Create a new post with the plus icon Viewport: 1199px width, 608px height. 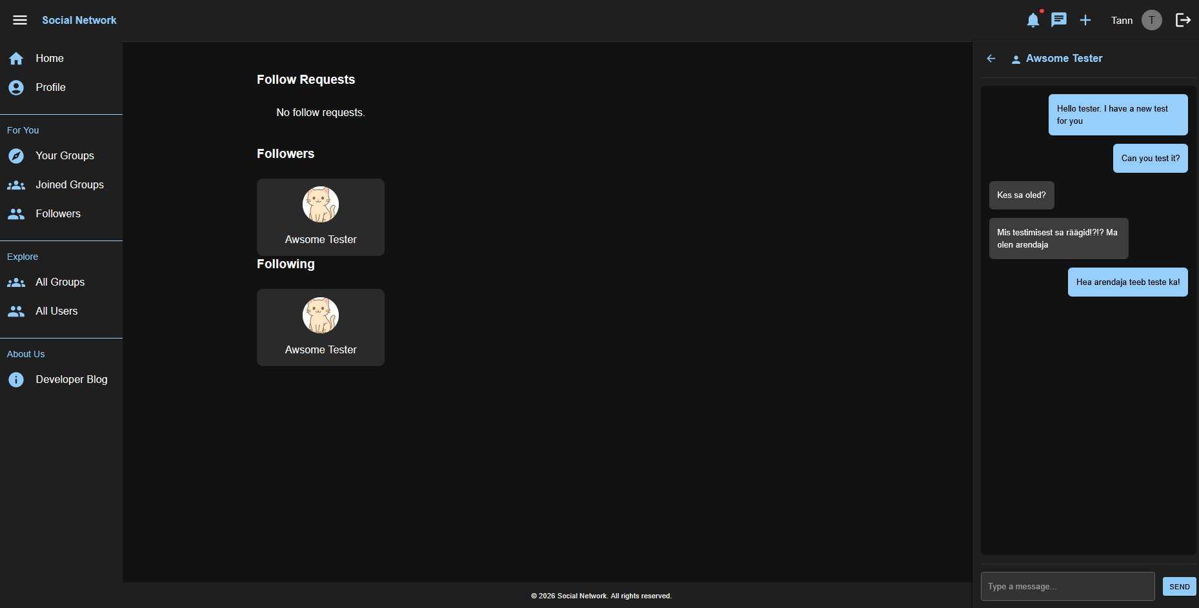click(x=1085, y=20)
